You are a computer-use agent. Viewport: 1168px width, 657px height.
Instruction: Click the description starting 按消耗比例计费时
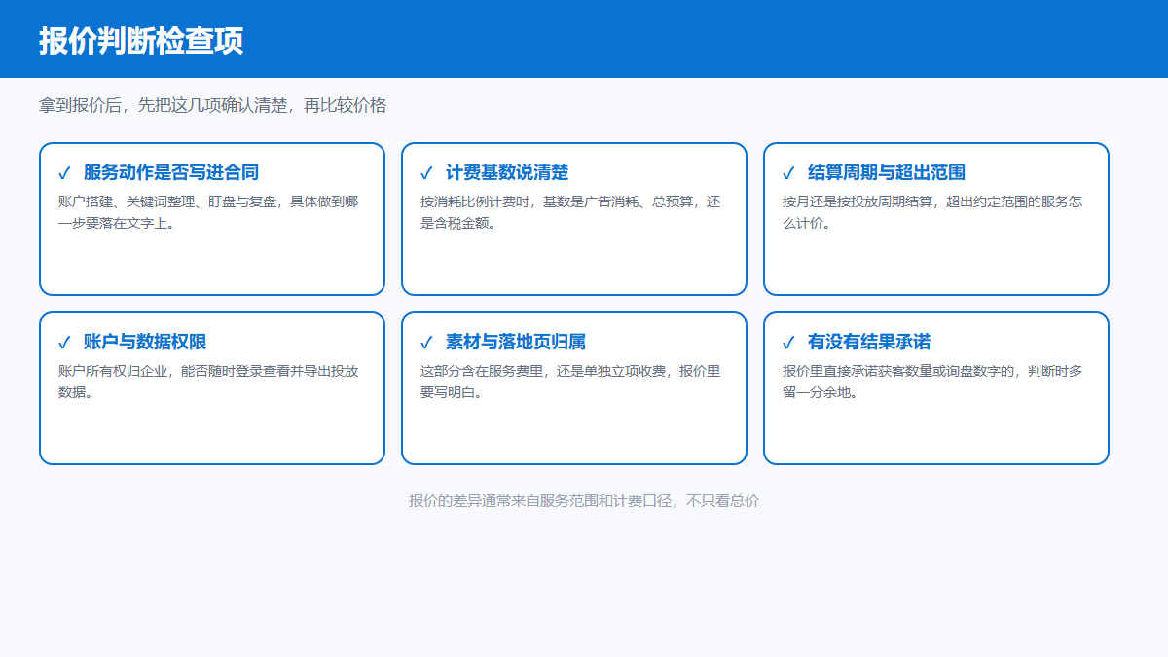click(570, 212)
